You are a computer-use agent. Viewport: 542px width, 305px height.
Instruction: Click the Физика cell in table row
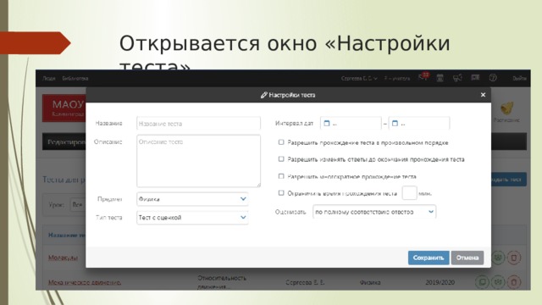click(370, 282)
